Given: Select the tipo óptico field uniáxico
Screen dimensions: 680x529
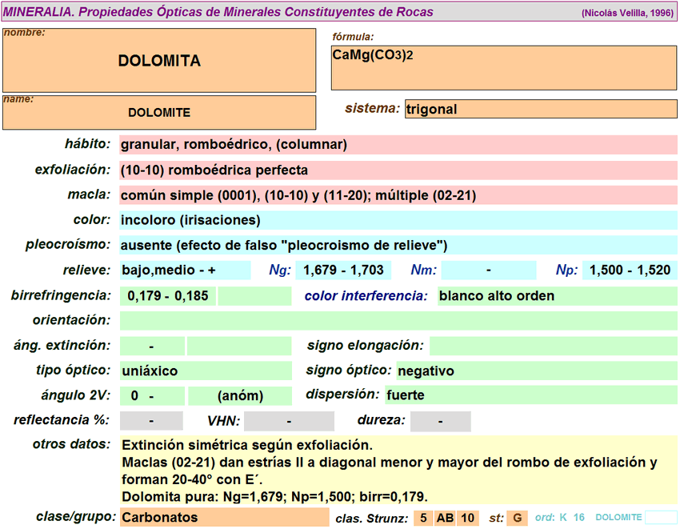Looking at the screenshot, I should [x=206, y=371].
